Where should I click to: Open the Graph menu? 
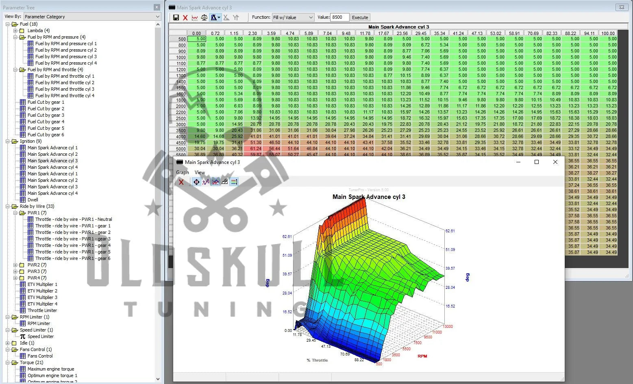tap(183, 172)
